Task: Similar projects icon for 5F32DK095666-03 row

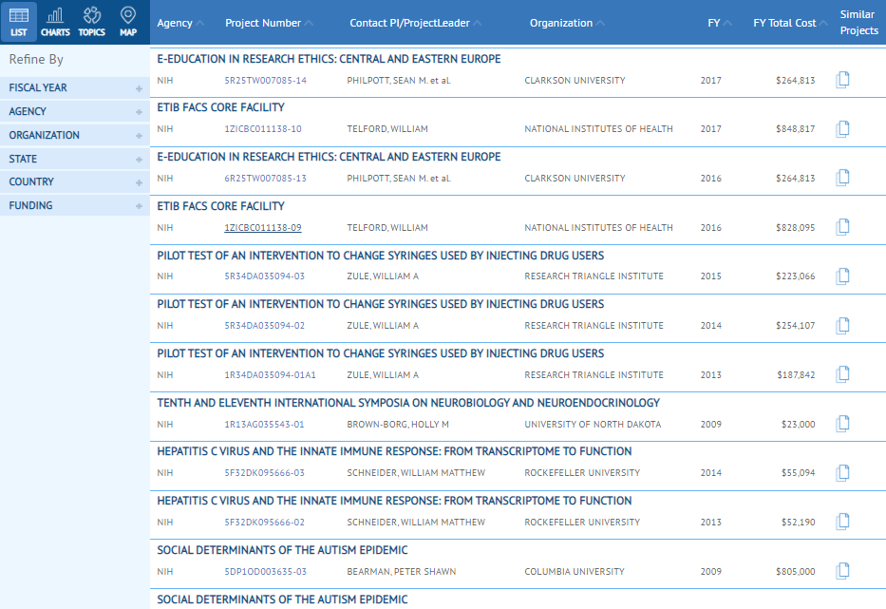Action: [842, 473]
